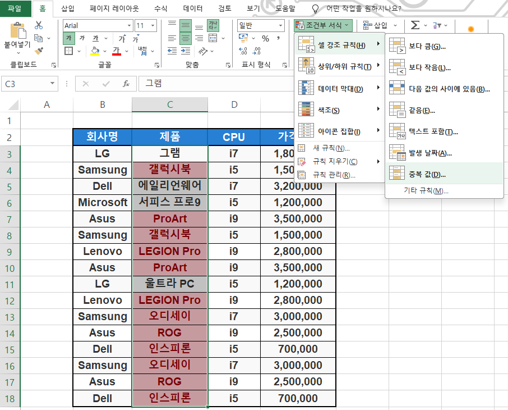The width and height of the screenshot is (508, 410).
Task: Click the Paste clipboard icon
Action: (18, 30)
